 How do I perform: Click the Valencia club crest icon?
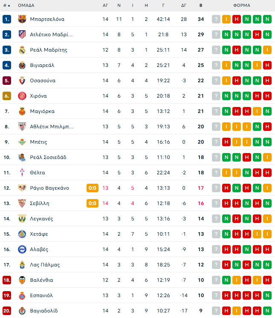pos(22,280)
